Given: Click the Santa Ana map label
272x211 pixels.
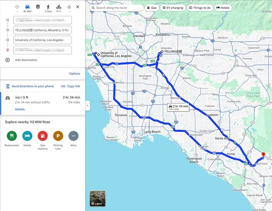Looking at the screenshot, I should [x=222, y=138].
